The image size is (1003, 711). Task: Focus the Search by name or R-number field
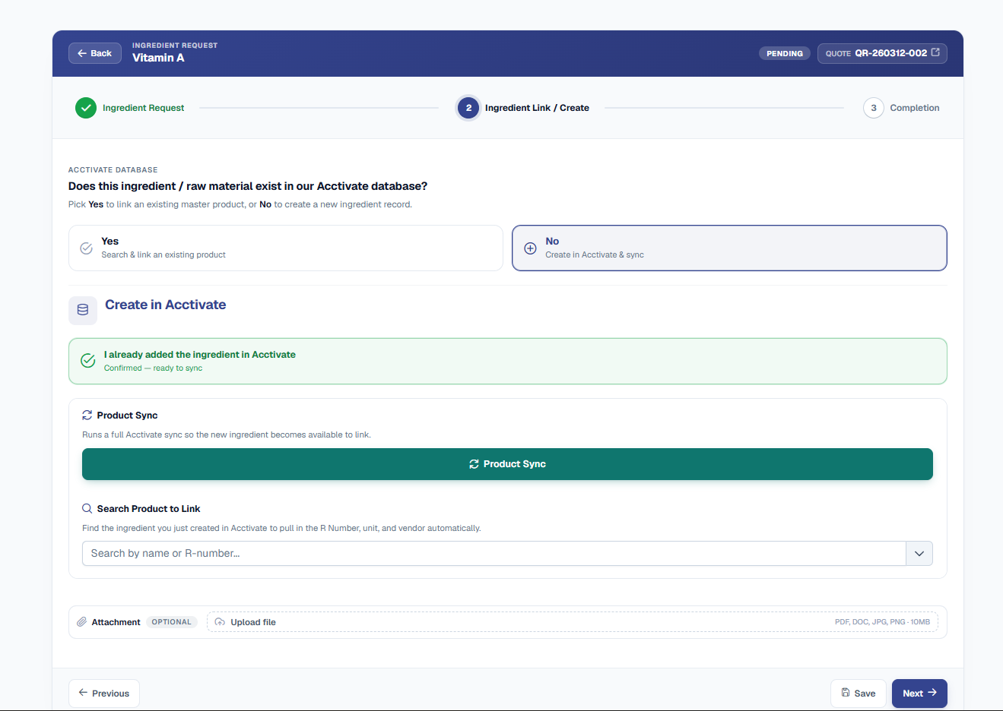coord(494,554)
